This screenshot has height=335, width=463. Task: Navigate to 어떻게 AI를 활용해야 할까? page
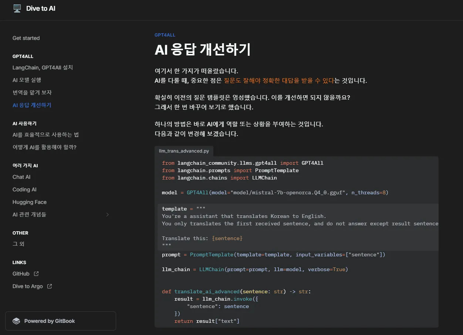tap(44, 147)
